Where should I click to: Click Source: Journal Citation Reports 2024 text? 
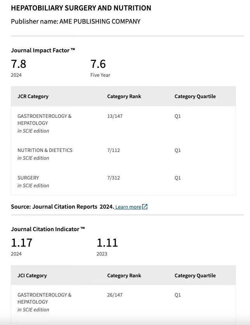pyautogui.click(x=62, y=207)
